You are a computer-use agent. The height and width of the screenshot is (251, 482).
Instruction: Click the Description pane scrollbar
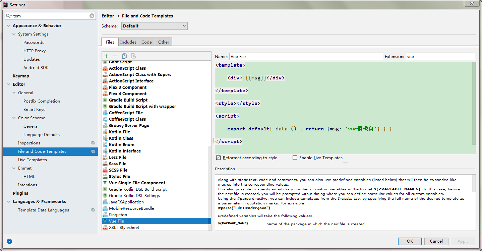[474, 183]
